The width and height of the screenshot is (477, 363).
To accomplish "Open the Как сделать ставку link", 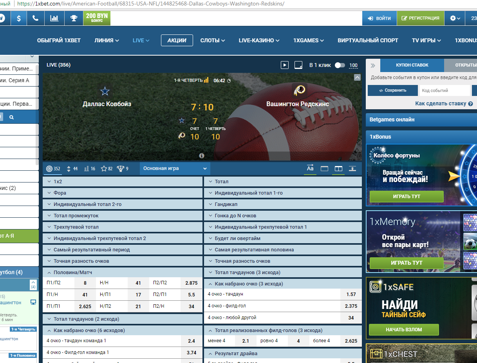I will click(441, 104).
